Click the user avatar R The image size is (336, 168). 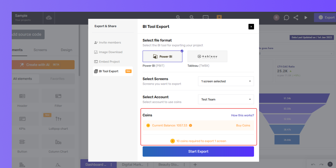[276, 17]
